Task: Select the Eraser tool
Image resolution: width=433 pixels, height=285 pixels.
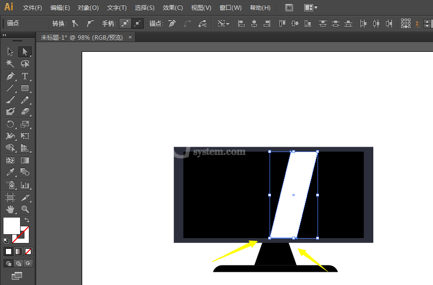Action: (x=25, y=111)
